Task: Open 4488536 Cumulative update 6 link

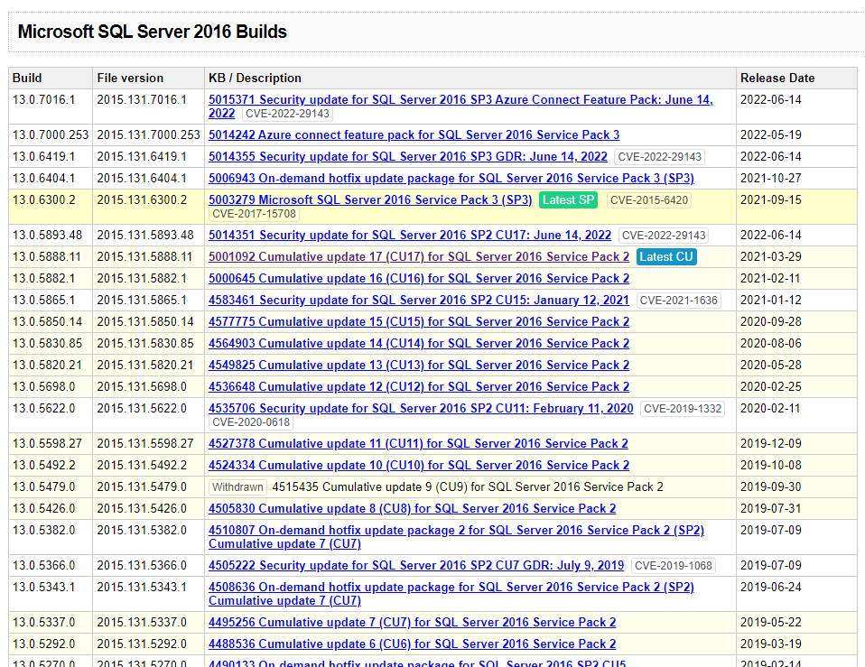Action: click(412, 644)
